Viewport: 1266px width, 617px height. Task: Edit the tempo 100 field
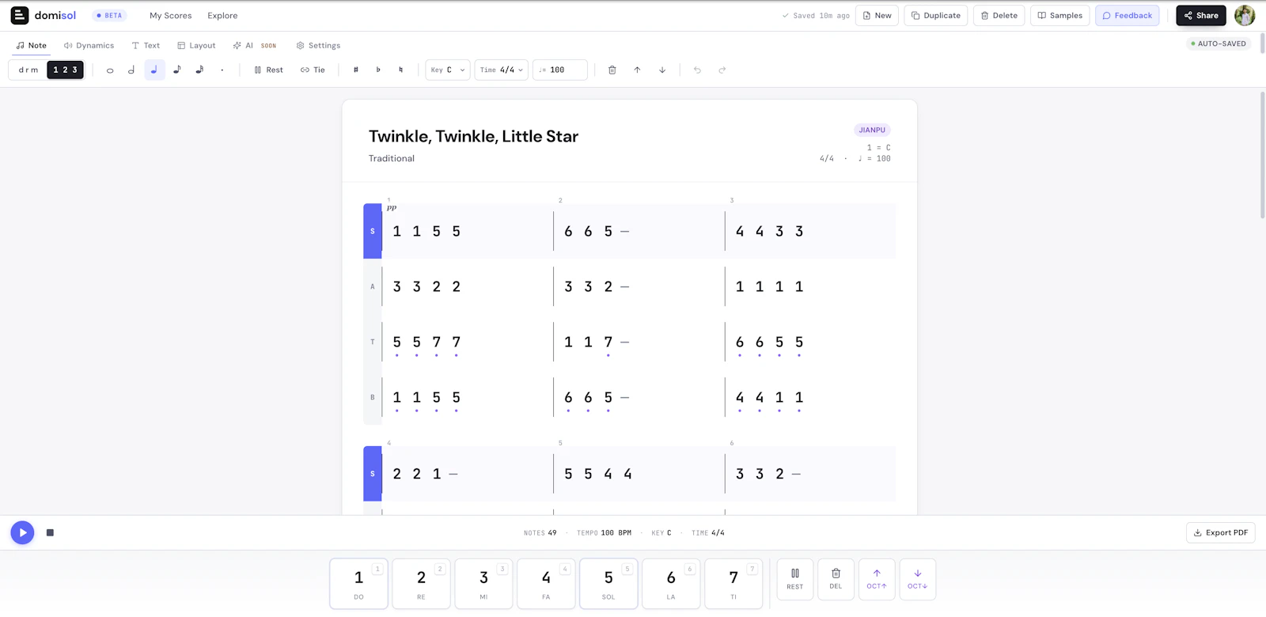[x=560, y=70]
